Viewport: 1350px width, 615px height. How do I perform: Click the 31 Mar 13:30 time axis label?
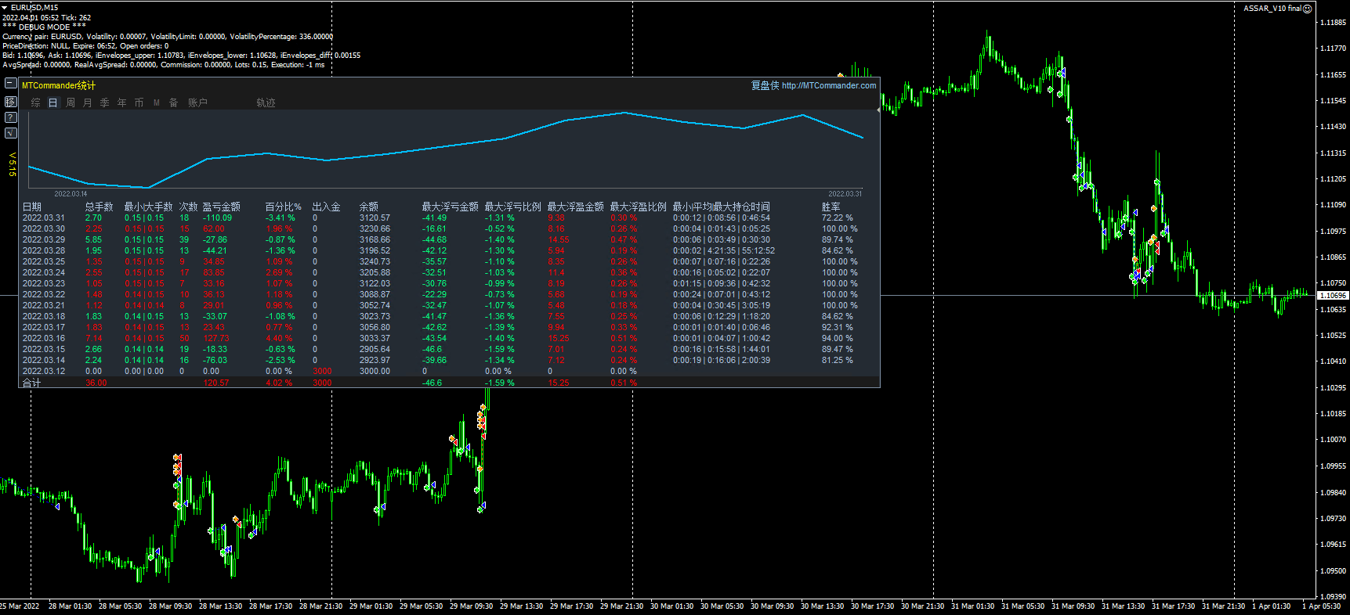(1123, 606)
